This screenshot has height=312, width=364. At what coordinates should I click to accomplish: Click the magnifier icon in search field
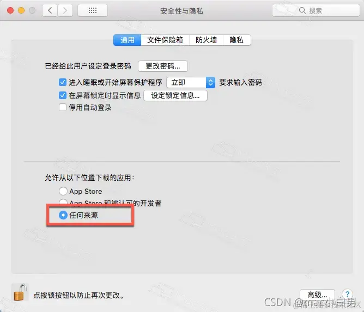(x=302, y=10)
